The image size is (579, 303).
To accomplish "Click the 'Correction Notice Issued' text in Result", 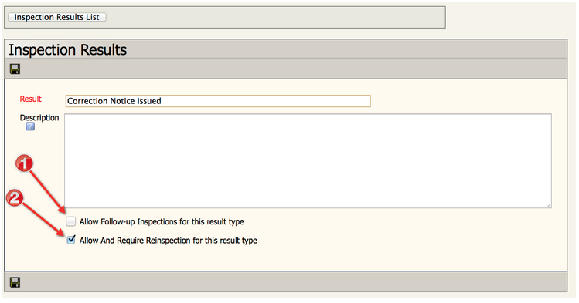I will point(114,101).
